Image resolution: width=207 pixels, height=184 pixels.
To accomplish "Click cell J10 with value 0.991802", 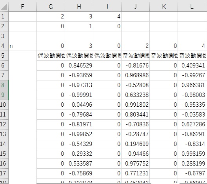I will pyautogui.click(x=135, y=105).
